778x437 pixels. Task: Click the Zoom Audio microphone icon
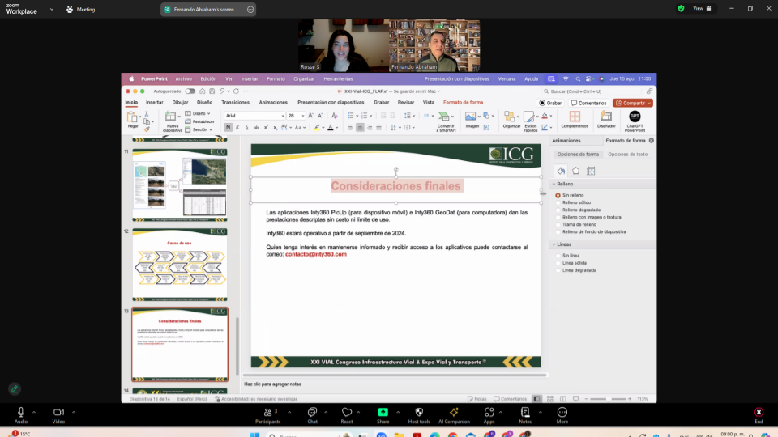[x=21, y=412]
